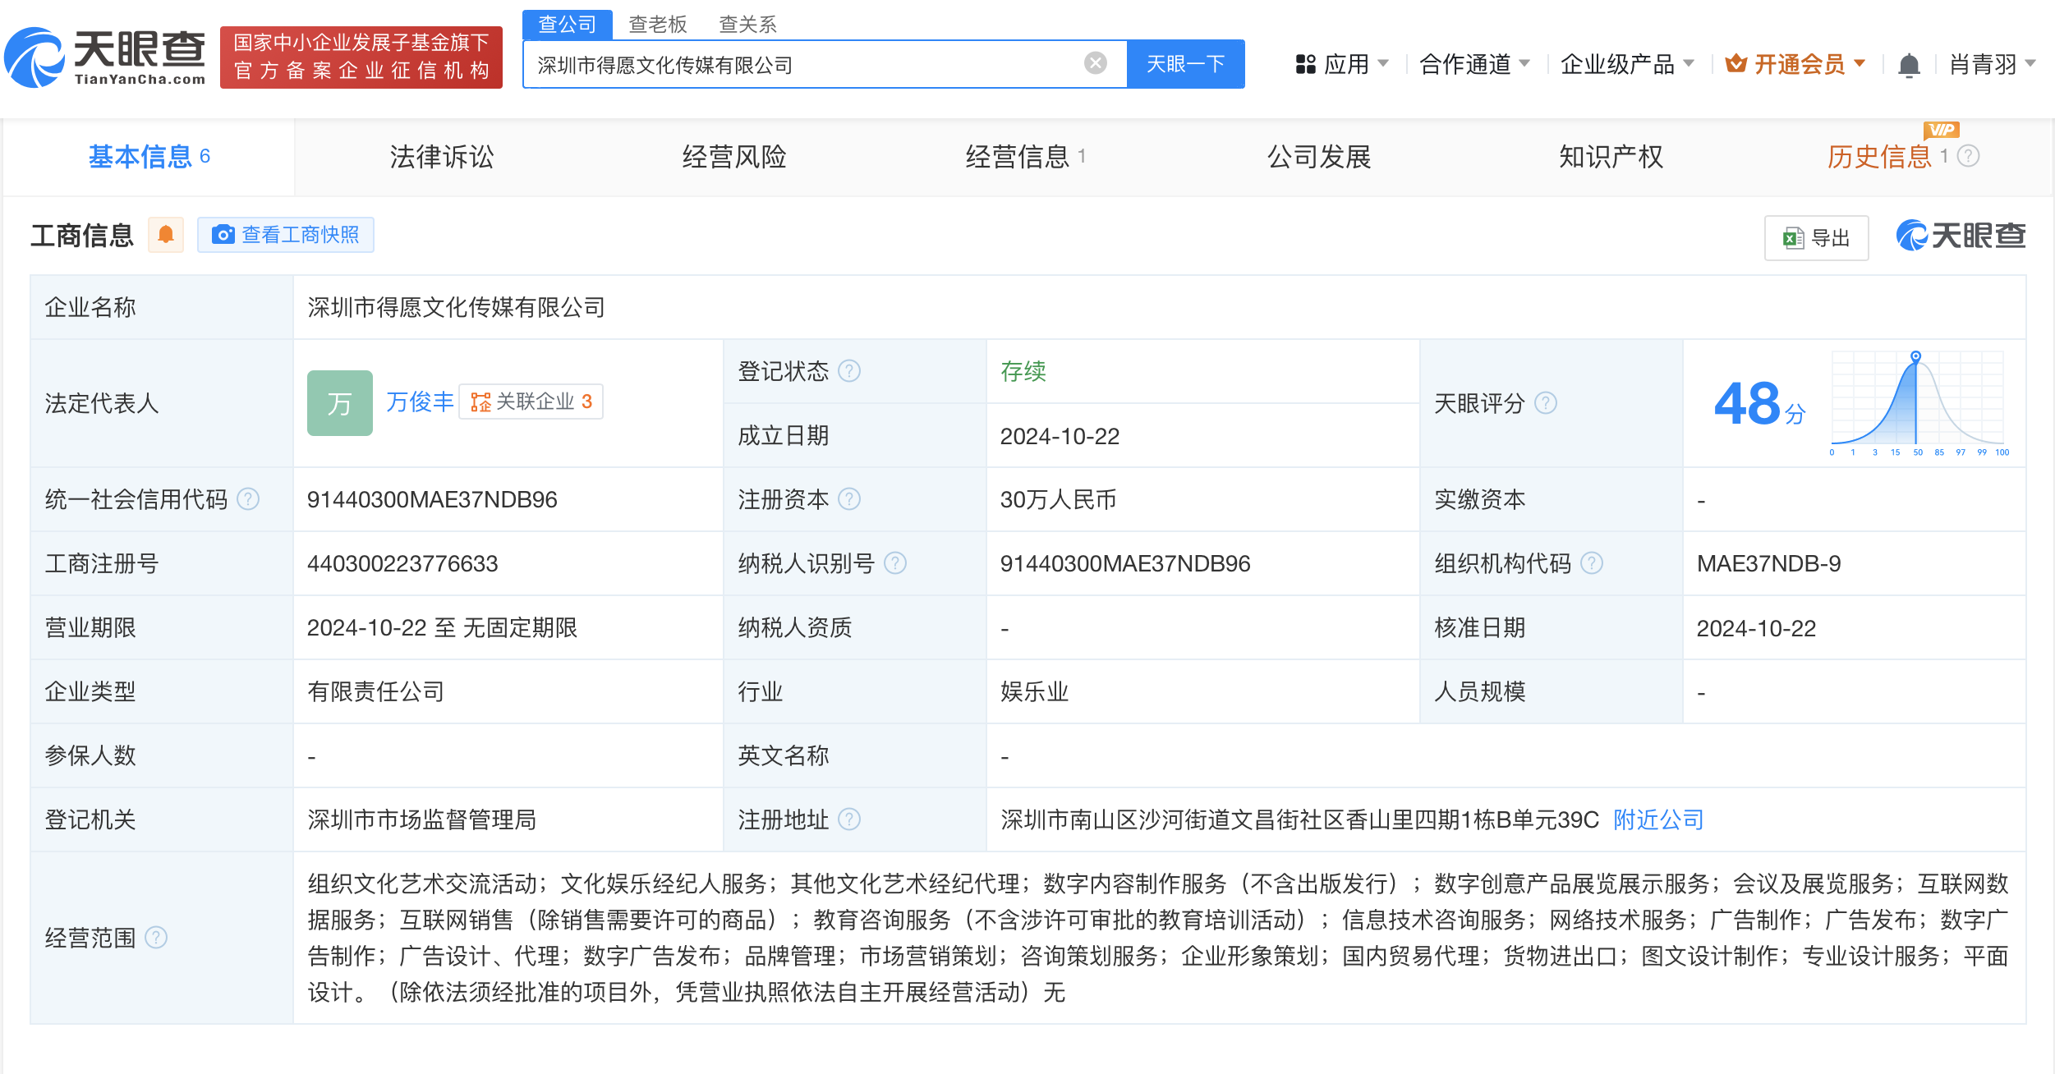Click the apps grid icon beside 应用

pos(1305,64)
